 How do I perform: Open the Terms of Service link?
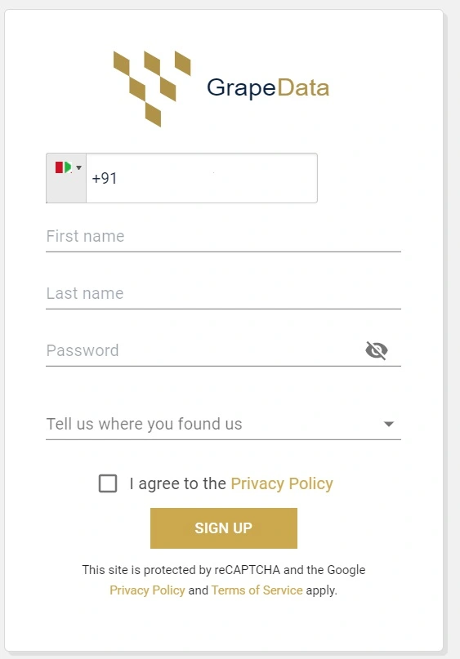[x=257, y=590]
